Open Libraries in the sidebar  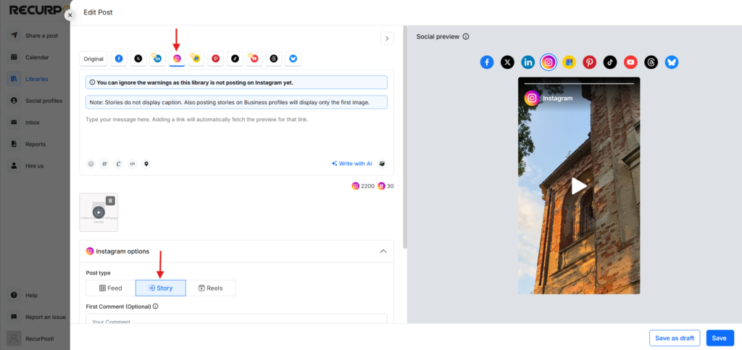coord(35,79)
